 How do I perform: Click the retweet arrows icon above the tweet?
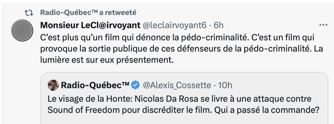point(29,13)
